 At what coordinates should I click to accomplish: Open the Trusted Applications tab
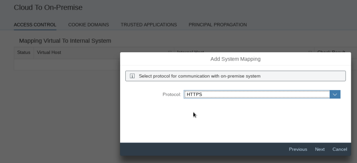(149, 25)
